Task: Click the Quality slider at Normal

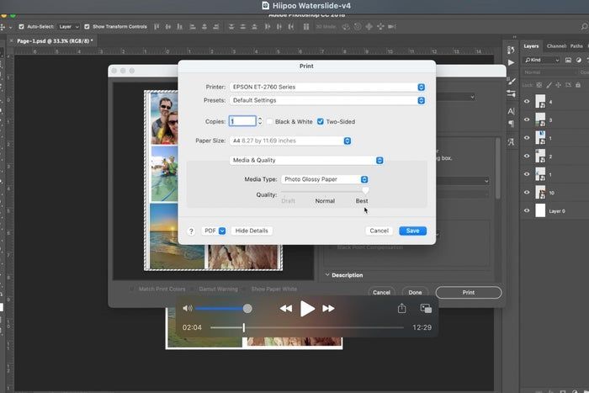Action: 325,191
